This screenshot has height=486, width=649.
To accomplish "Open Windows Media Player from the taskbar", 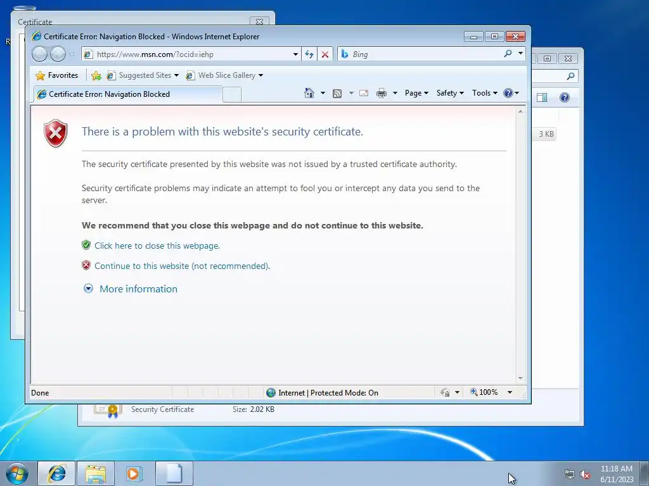I will coord(134,473).
